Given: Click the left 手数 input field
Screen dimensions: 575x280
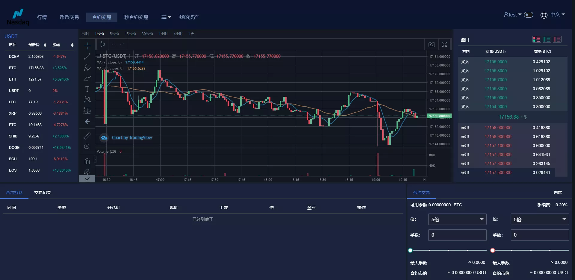Looking at the screenshot, I should click(x=457, y=235).
